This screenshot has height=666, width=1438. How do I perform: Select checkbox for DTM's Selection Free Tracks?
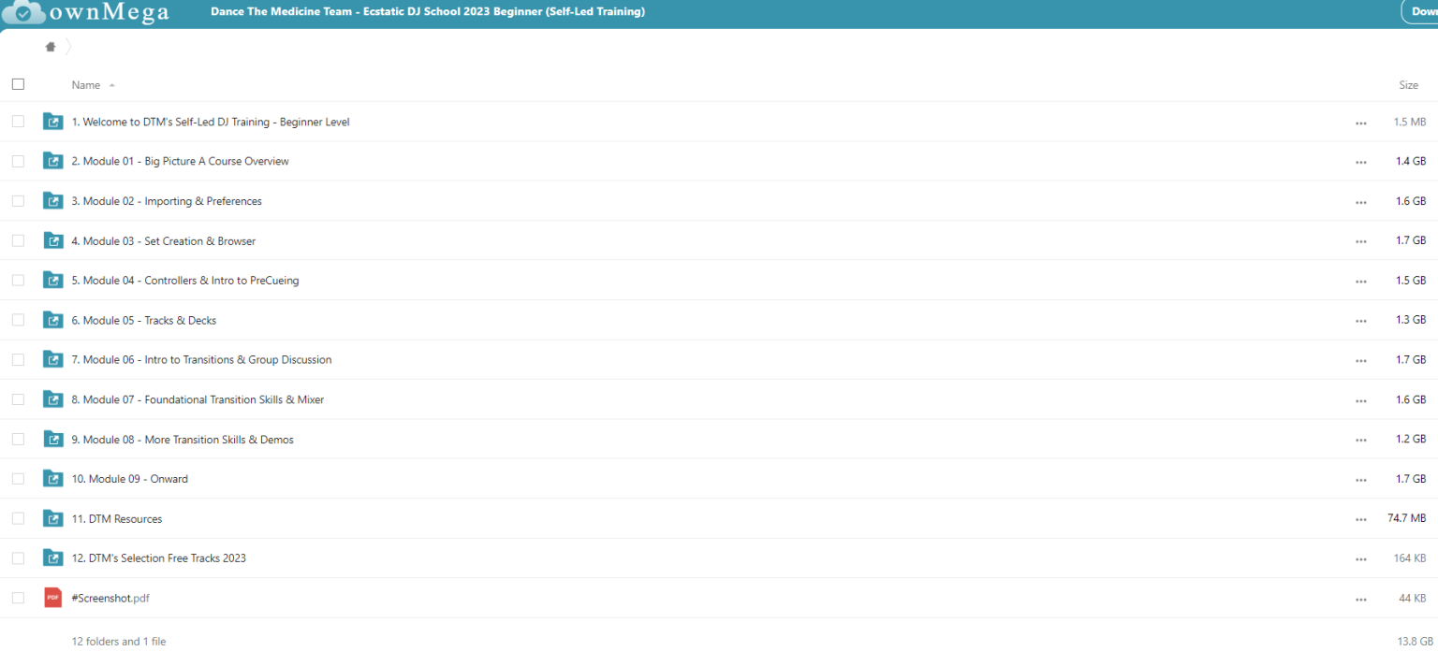coord(18,557)
